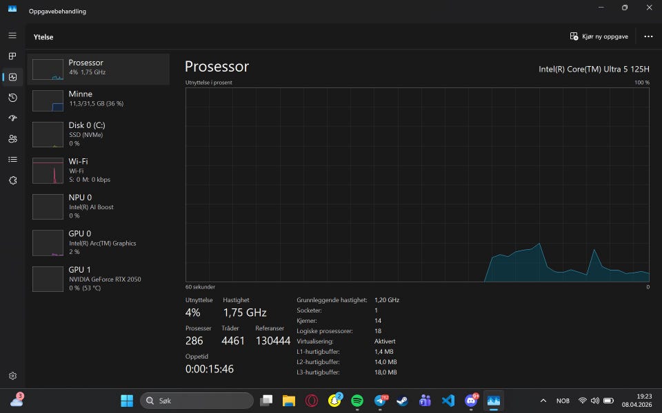Open the Wi-Fi network tray icon
The width and height of the screenshot is (662, 413).
point(583,401)
